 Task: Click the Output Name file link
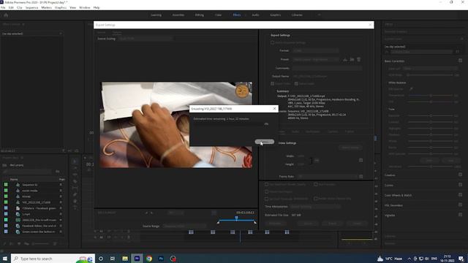tap(310, 76)
